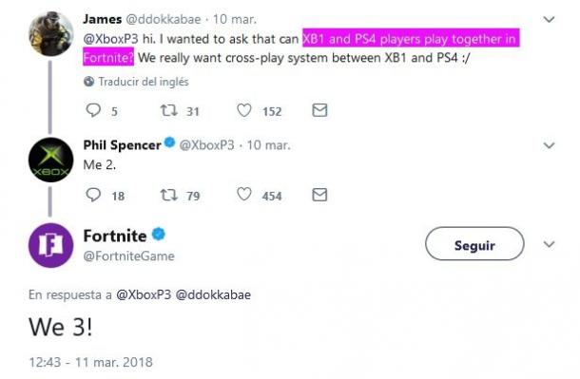Open the @FortniteGame handle

128,256
